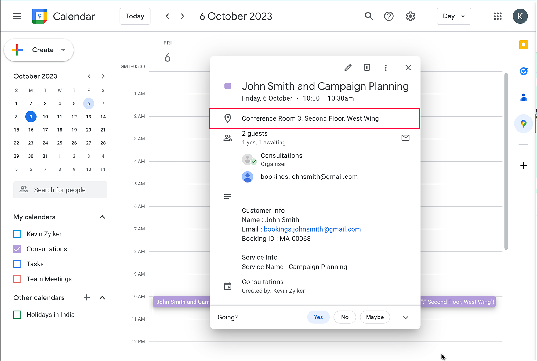Toggle the Team Meetings calendar checkbox
This screenshot has width=537, height=361.
coord(17,279)
